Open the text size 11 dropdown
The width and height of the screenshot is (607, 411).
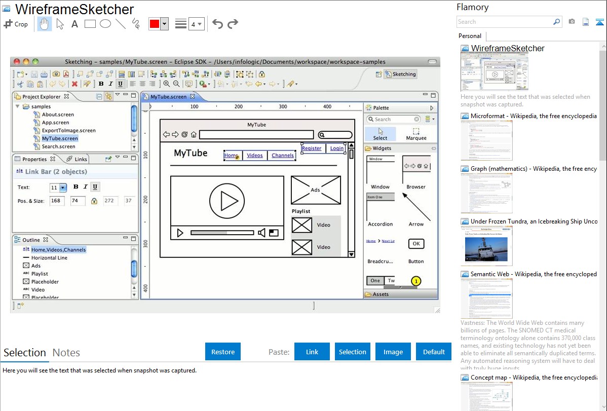(x=63, y=188)
